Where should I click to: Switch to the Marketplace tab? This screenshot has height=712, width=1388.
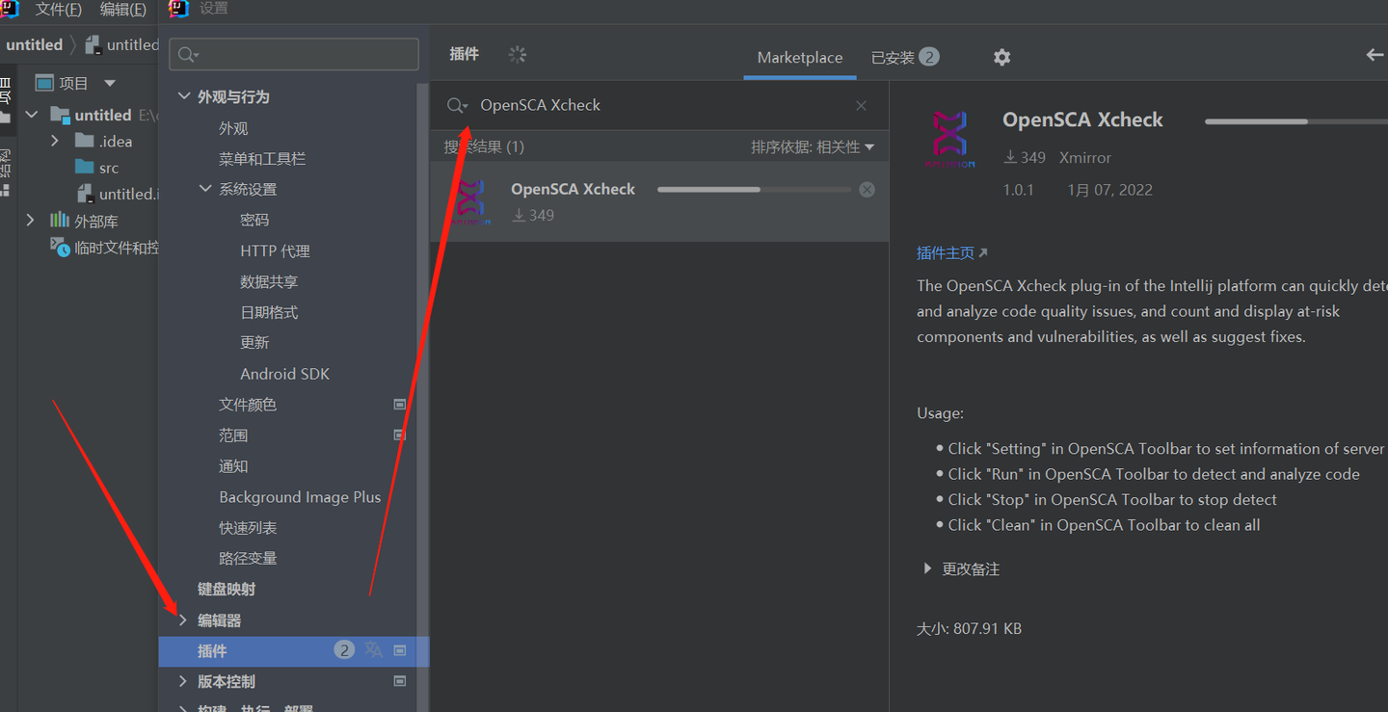point(799,58)
